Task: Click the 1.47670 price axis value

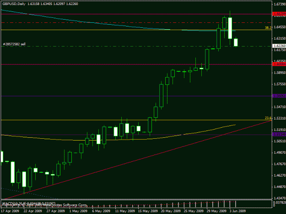Action: [x=280, y=164]
